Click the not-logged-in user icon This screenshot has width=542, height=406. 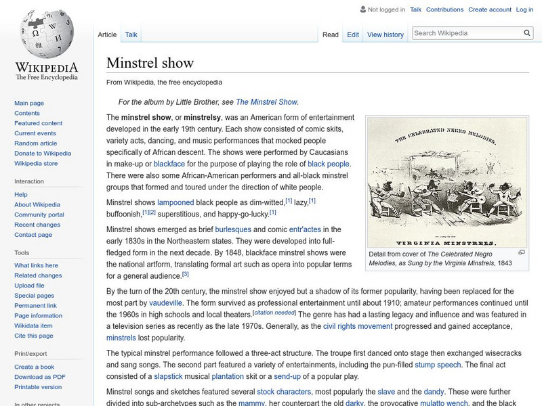pyautogui.click(x=362, y=9)
